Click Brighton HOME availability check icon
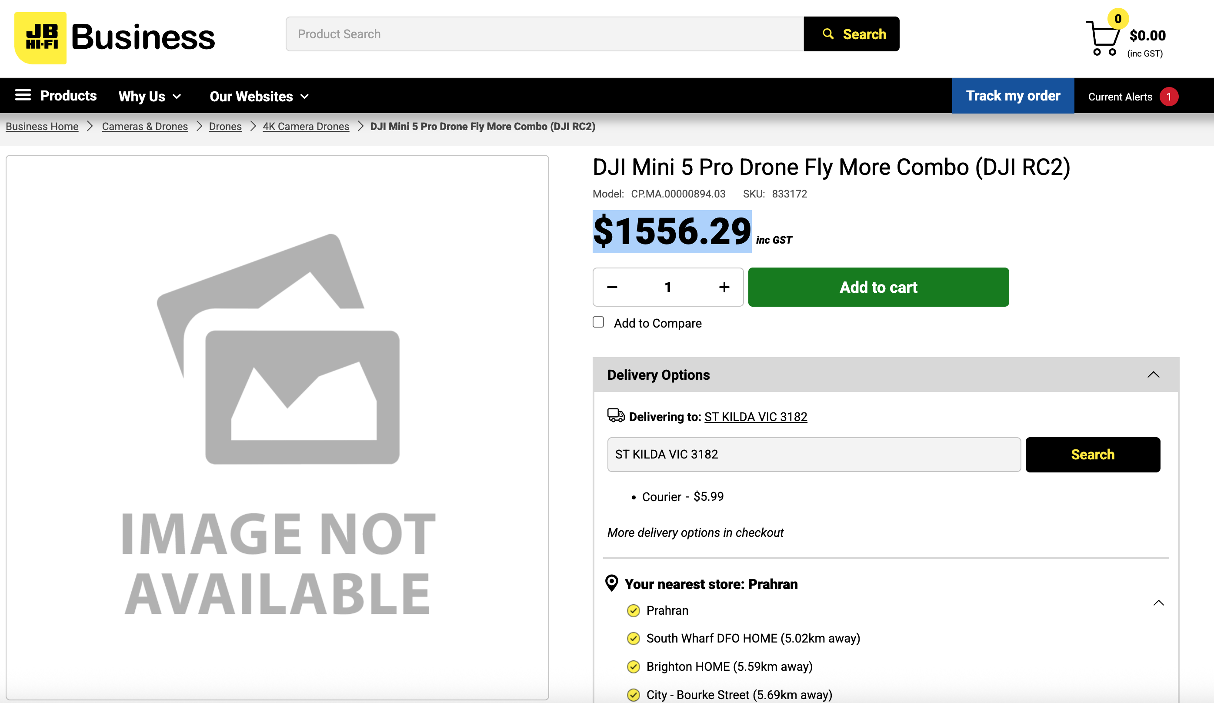Screen dimensions: 1214x703 click(634, 666)
